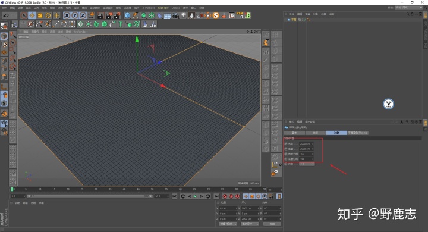Toggle the Width parameter animation dot
This screenshot has height=232, width=428.
[x=286, y=144]
